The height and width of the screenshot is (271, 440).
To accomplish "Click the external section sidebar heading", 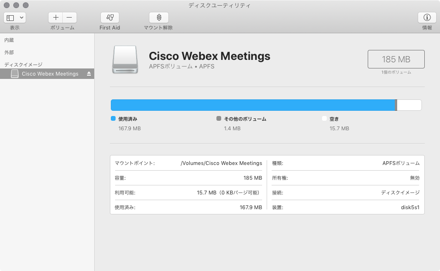I will (9, 52).
